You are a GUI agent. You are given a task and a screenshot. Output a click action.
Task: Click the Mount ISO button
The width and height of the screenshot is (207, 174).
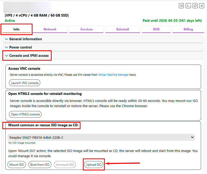click(x=17, y=165)
